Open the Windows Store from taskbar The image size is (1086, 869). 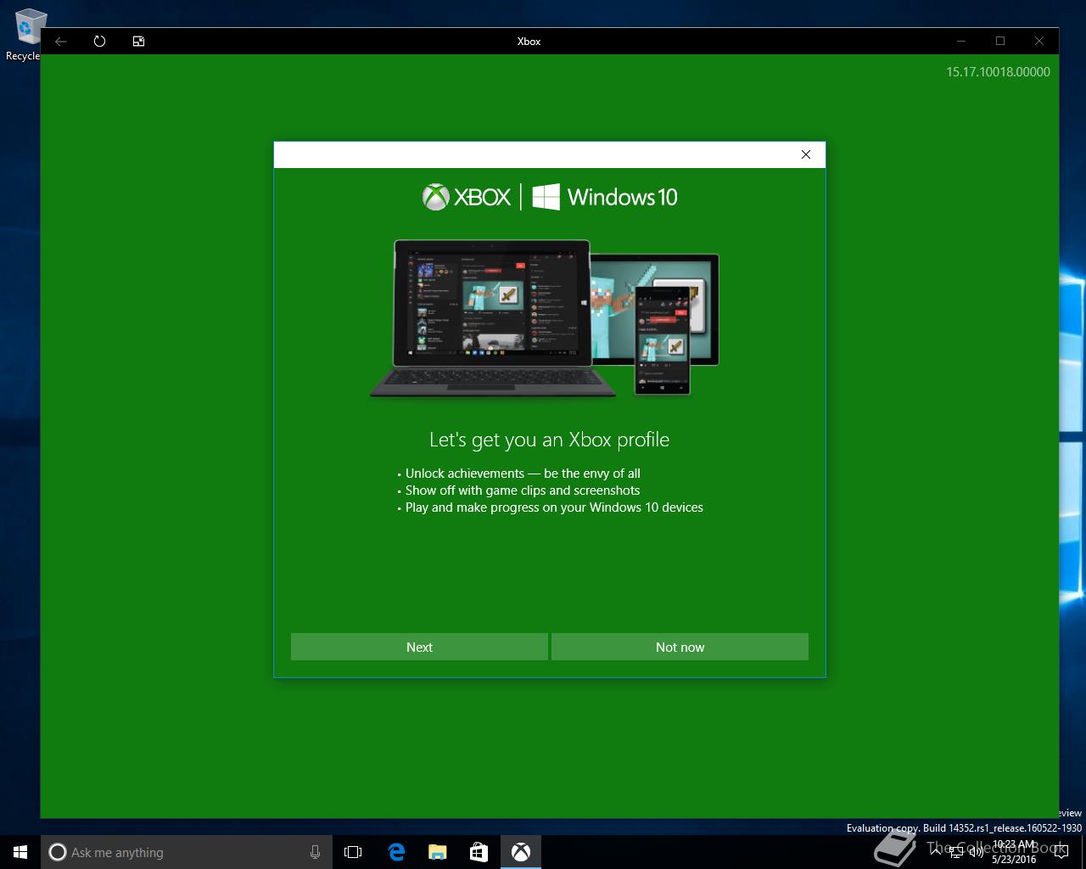tap(479, 852)
